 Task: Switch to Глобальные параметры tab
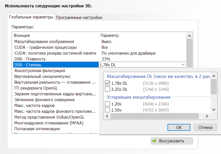point(31,17)
